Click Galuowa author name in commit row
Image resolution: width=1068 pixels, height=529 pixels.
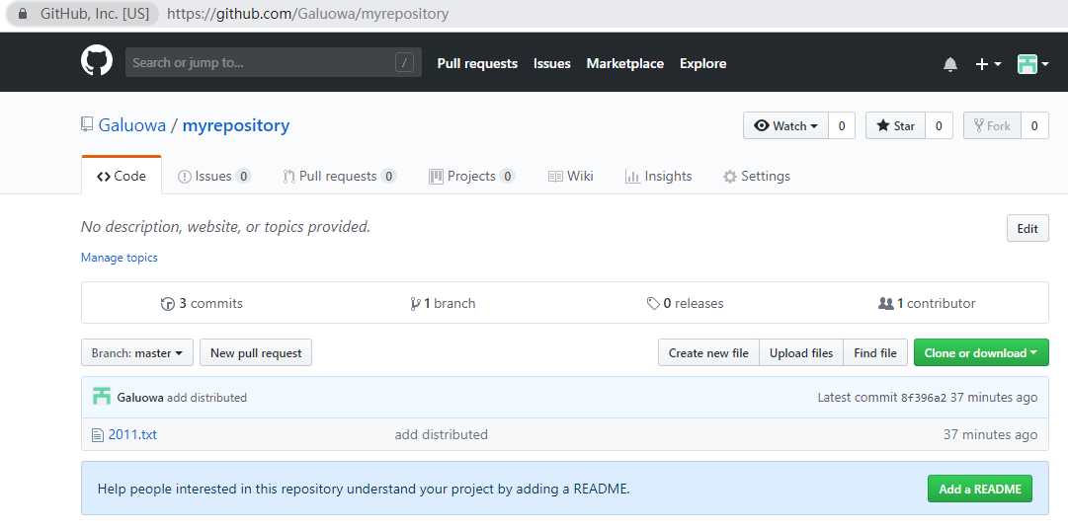tap(140, 398)
